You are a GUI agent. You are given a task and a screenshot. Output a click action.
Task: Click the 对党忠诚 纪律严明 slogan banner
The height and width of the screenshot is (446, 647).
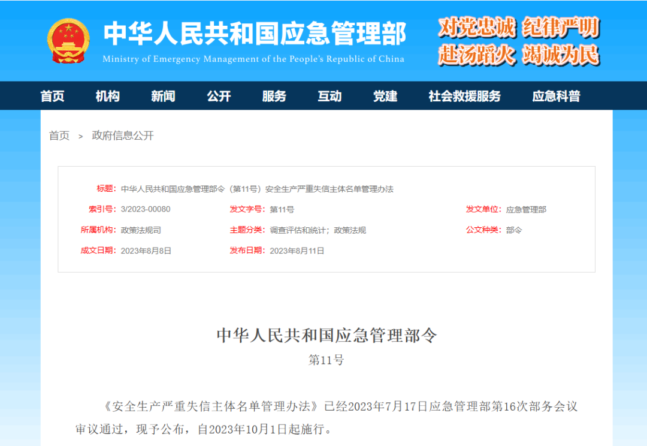[519, 28]
